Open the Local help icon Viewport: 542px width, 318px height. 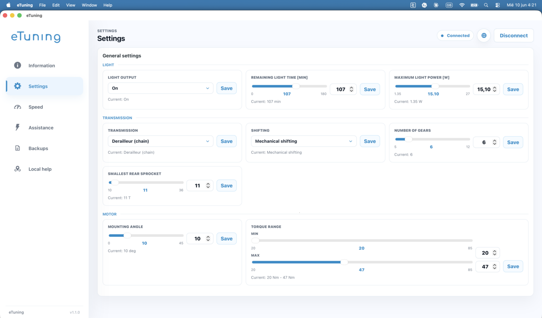(x=17, y=169)
